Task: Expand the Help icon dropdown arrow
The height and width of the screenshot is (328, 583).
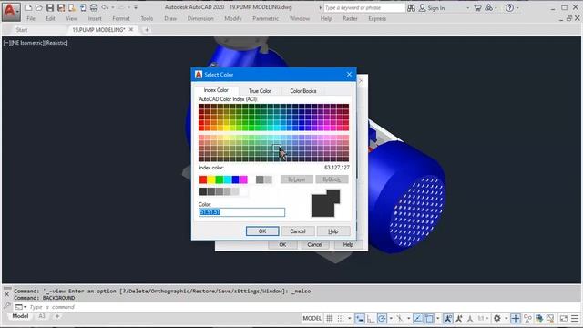Action: tap(517, 8)
